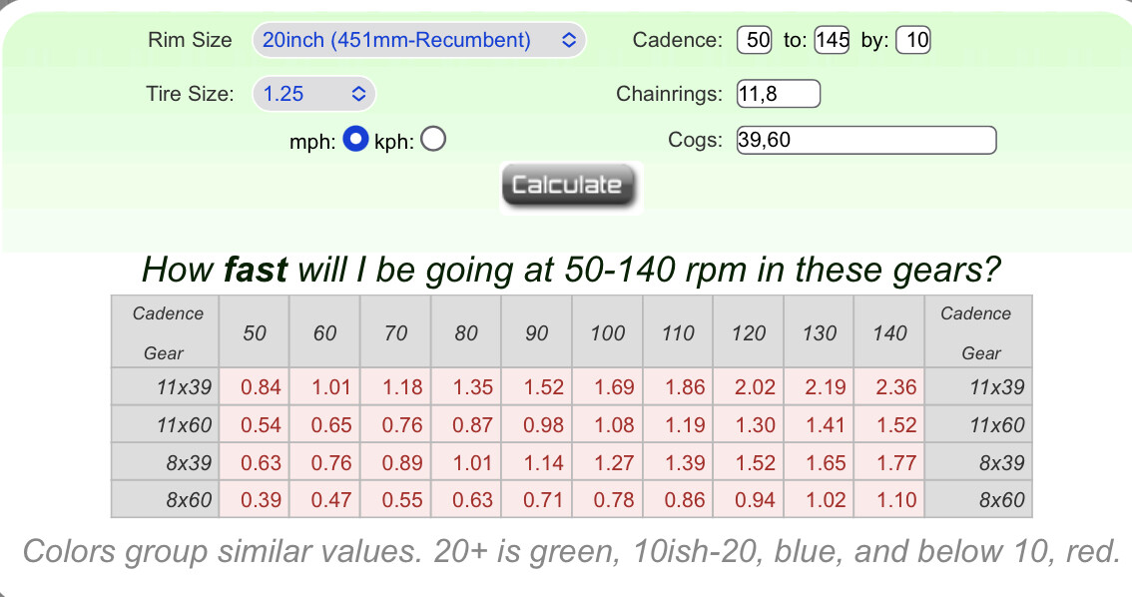Click the Calculate button

568,186
